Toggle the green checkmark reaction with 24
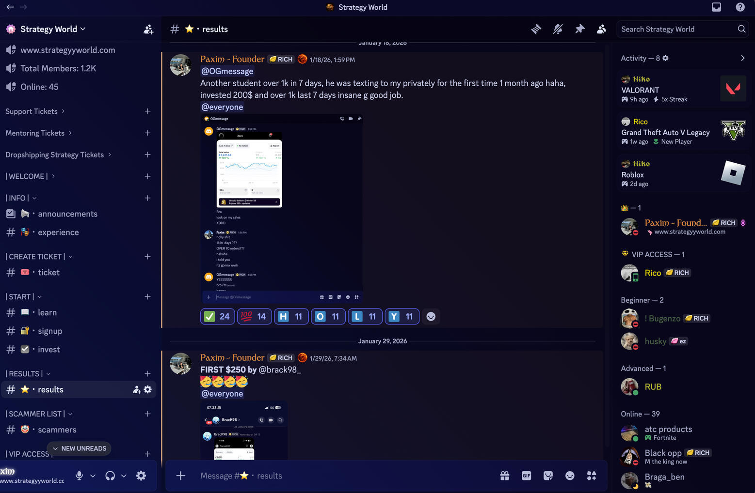The height and width of the screenshot is (493, 755). [x=217, y=316]
